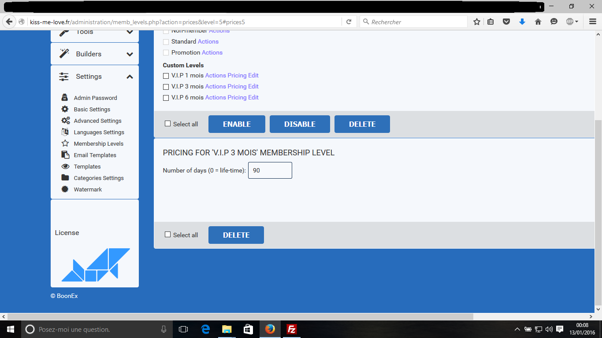Image resolution: width=602 pixels, height=338 pixels.
Task: Click the Languages Settings icon
Action: 65,132
